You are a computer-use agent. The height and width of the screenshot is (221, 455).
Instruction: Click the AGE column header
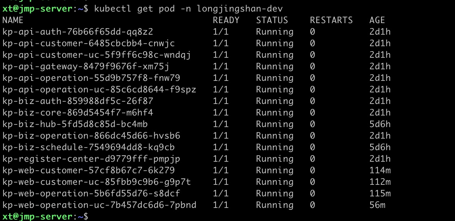tap(377, 20)
